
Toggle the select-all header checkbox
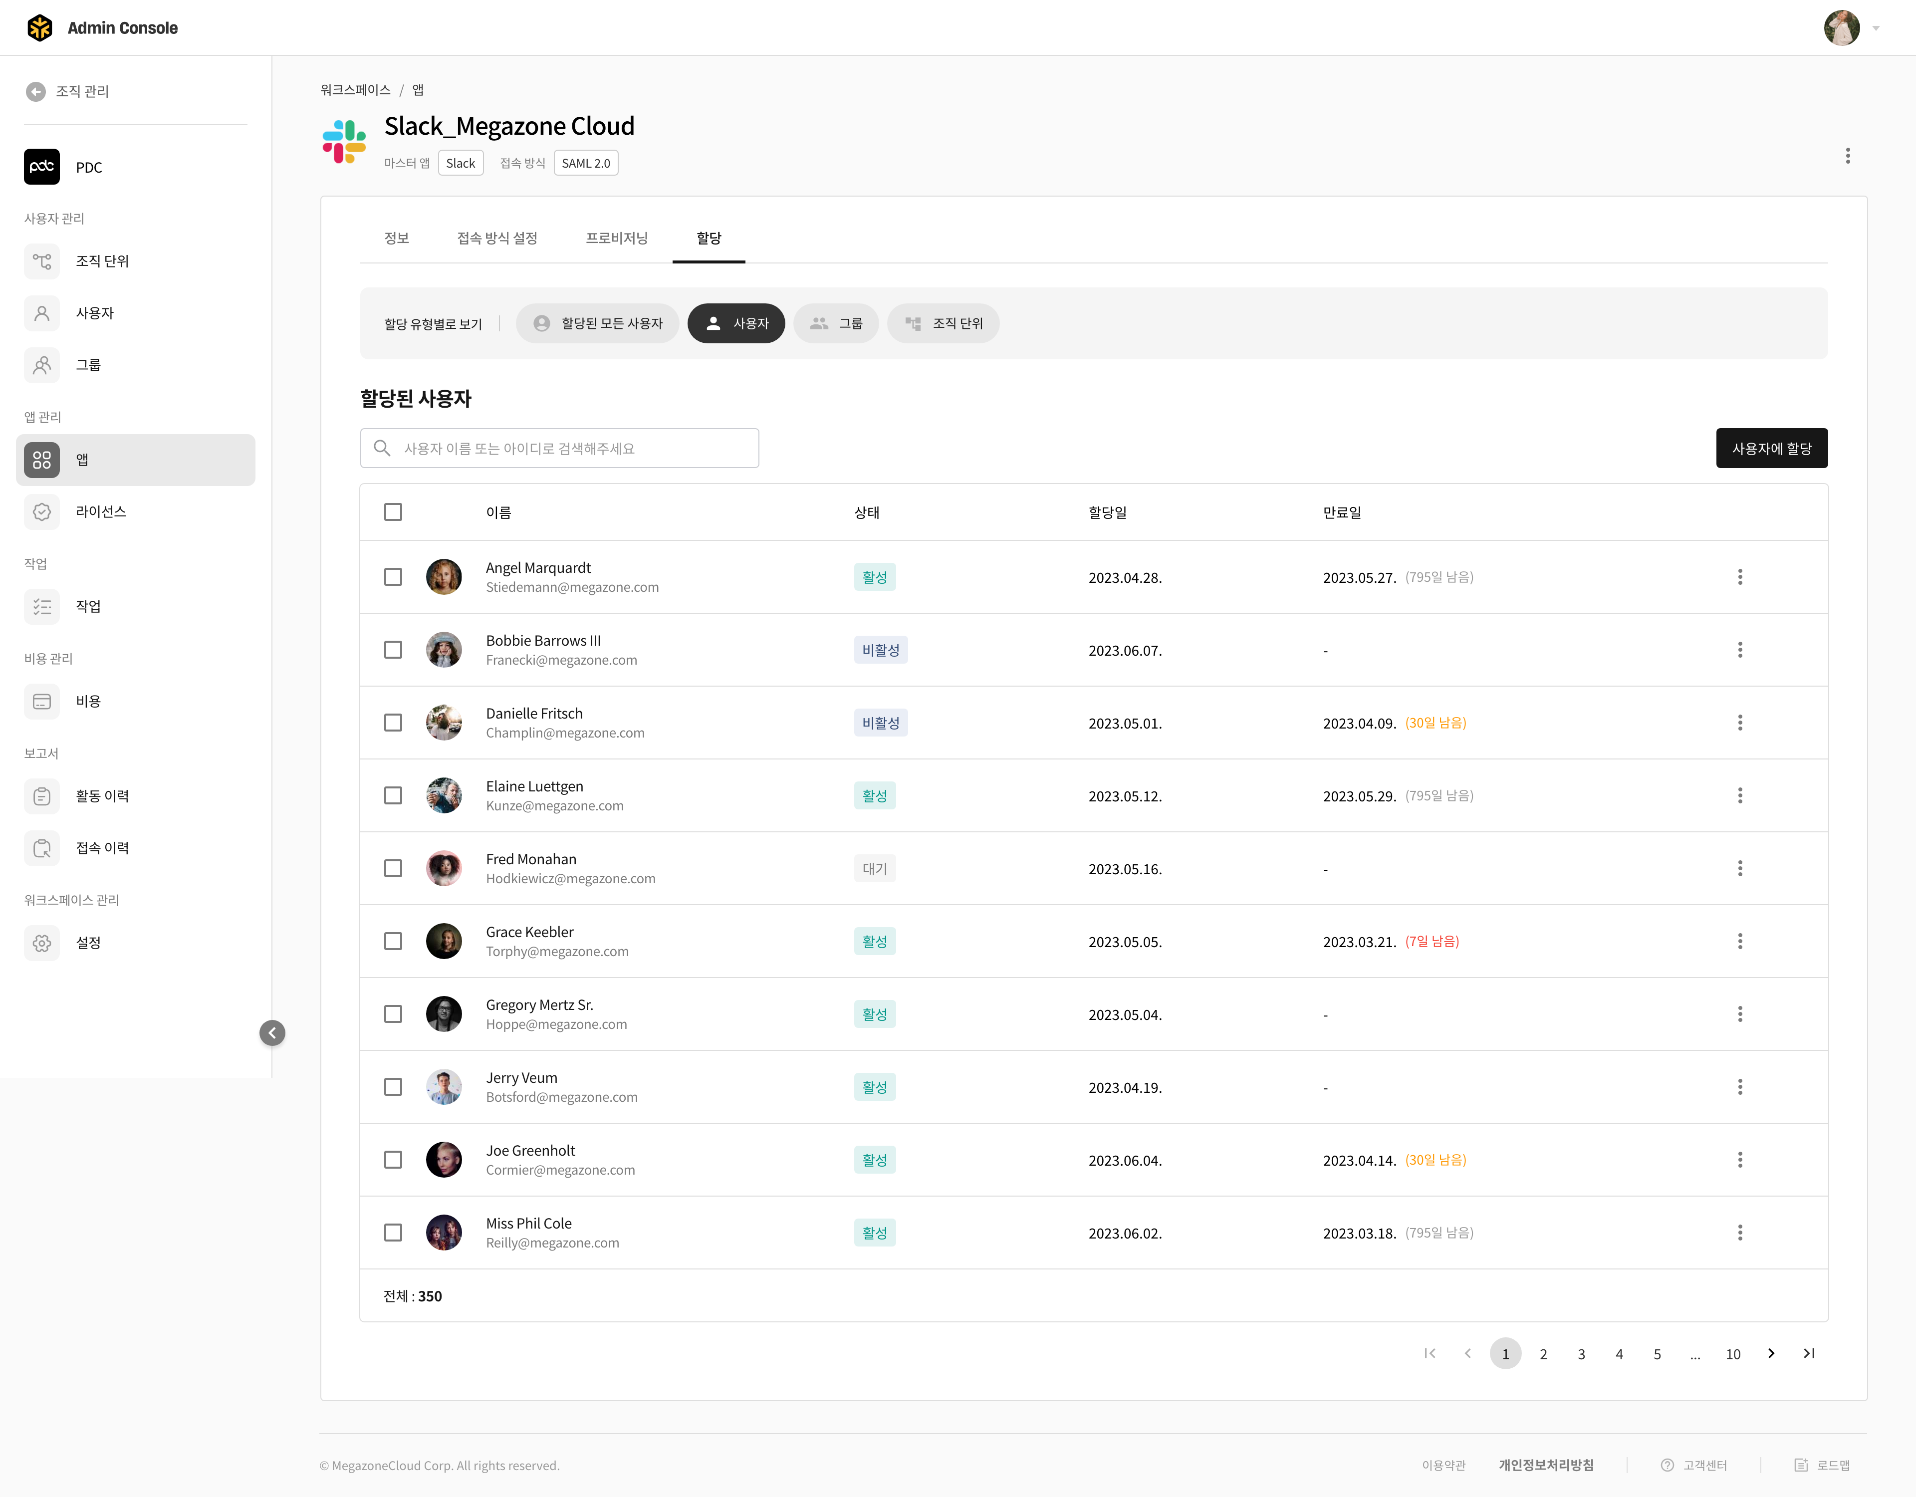click(393, 511)
